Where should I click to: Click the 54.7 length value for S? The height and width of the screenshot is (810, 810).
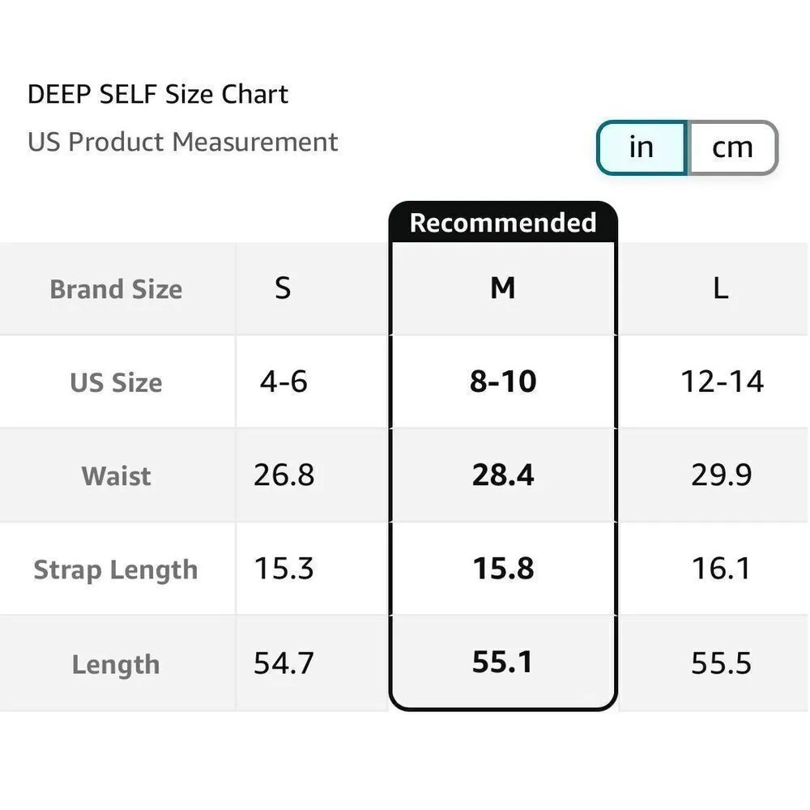(283, 663)
